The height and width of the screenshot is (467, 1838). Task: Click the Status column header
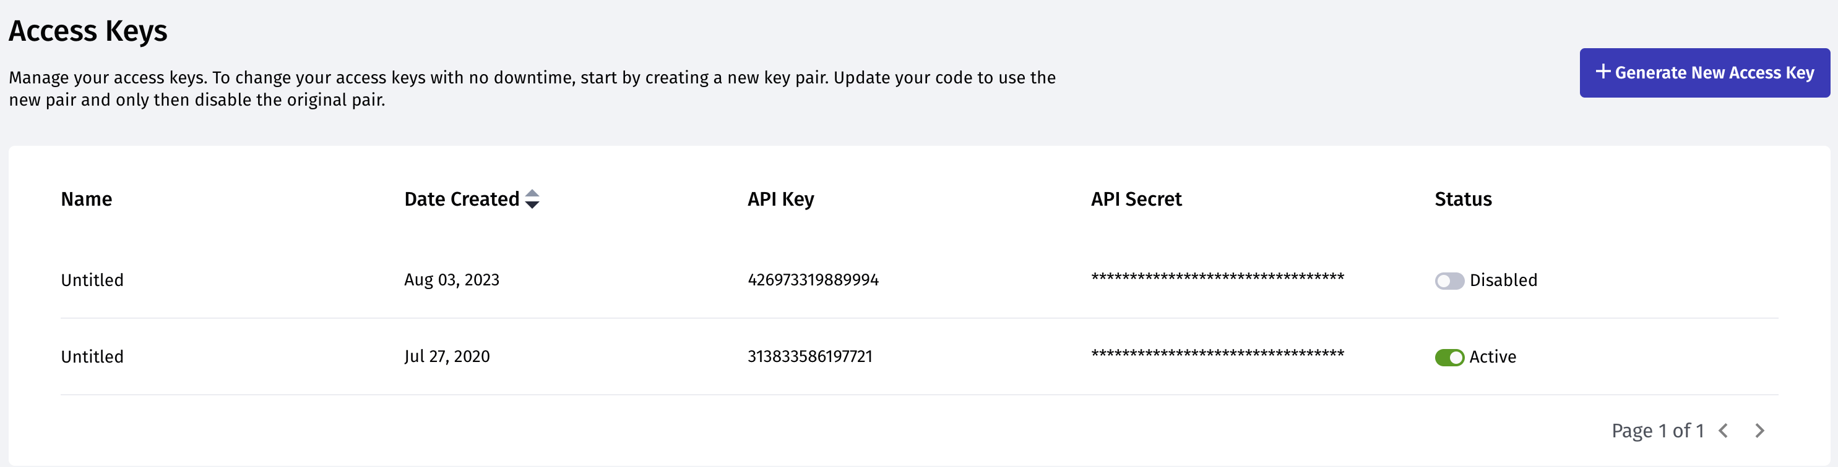click(x=1463, y=200)
